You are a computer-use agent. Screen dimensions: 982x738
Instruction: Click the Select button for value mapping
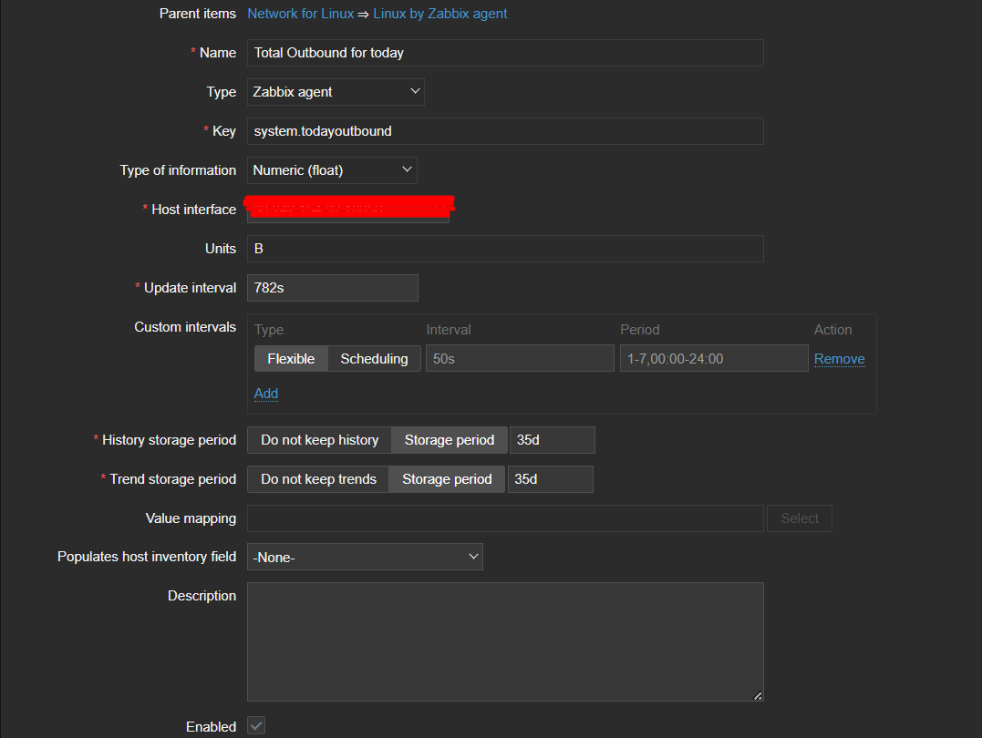(800, 518)
